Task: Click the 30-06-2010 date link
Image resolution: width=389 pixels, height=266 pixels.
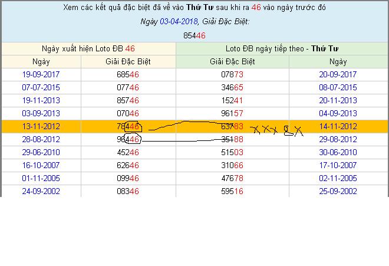Action: point(338,152)
